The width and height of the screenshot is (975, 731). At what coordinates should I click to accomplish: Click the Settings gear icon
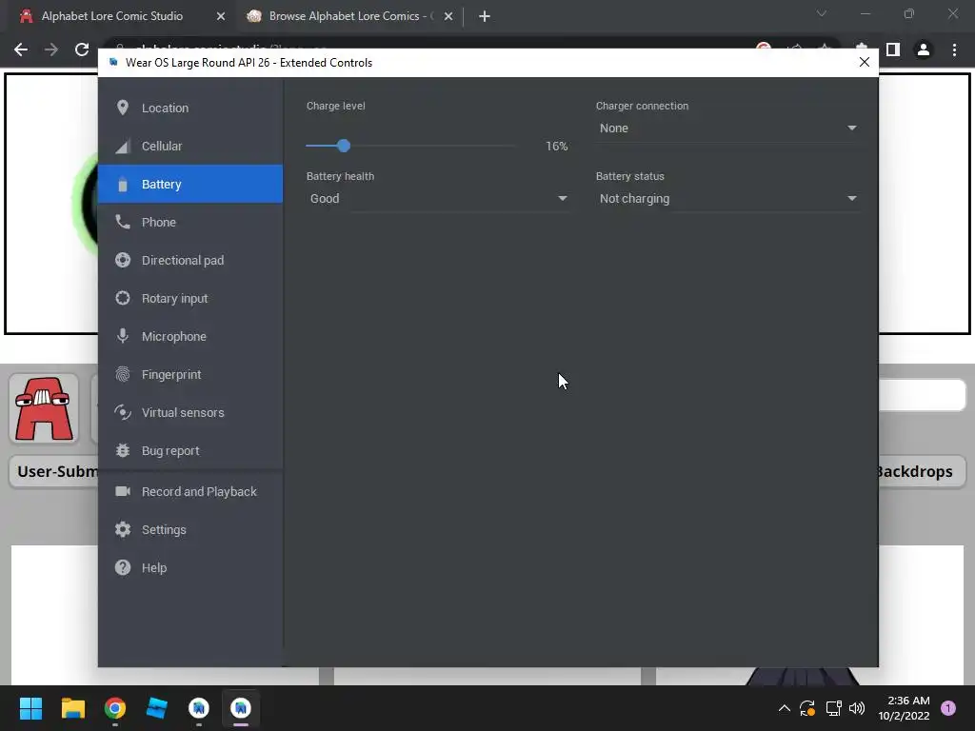(x=123, y=529)
